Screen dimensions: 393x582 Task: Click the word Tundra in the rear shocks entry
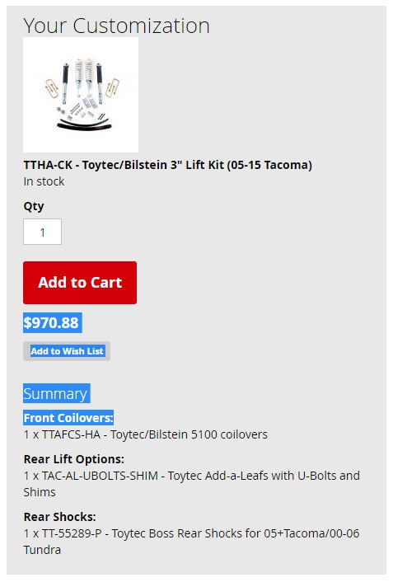[42, 550]
